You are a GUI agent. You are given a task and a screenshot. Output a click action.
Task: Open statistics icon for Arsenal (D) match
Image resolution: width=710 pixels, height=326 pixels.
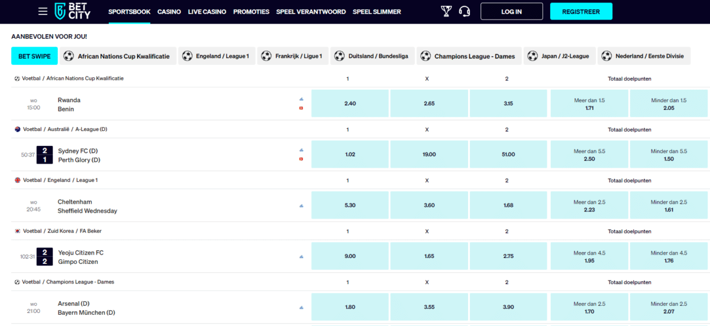[x=301, y=307]
